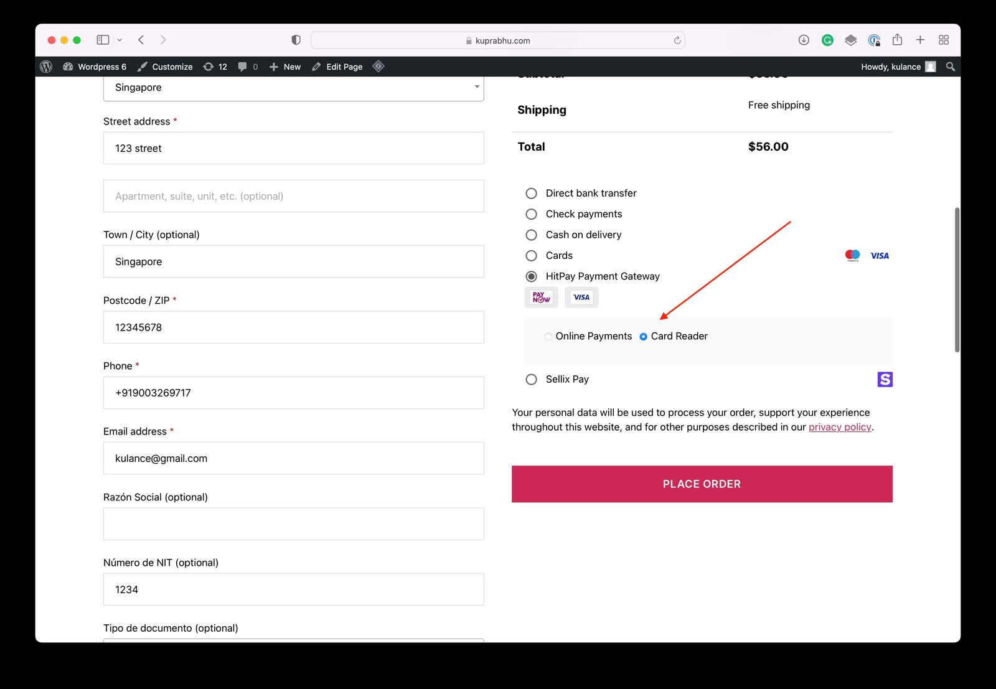
Task: Click the Sellix Pay logo icon
Action: click(x=885, y=379)
